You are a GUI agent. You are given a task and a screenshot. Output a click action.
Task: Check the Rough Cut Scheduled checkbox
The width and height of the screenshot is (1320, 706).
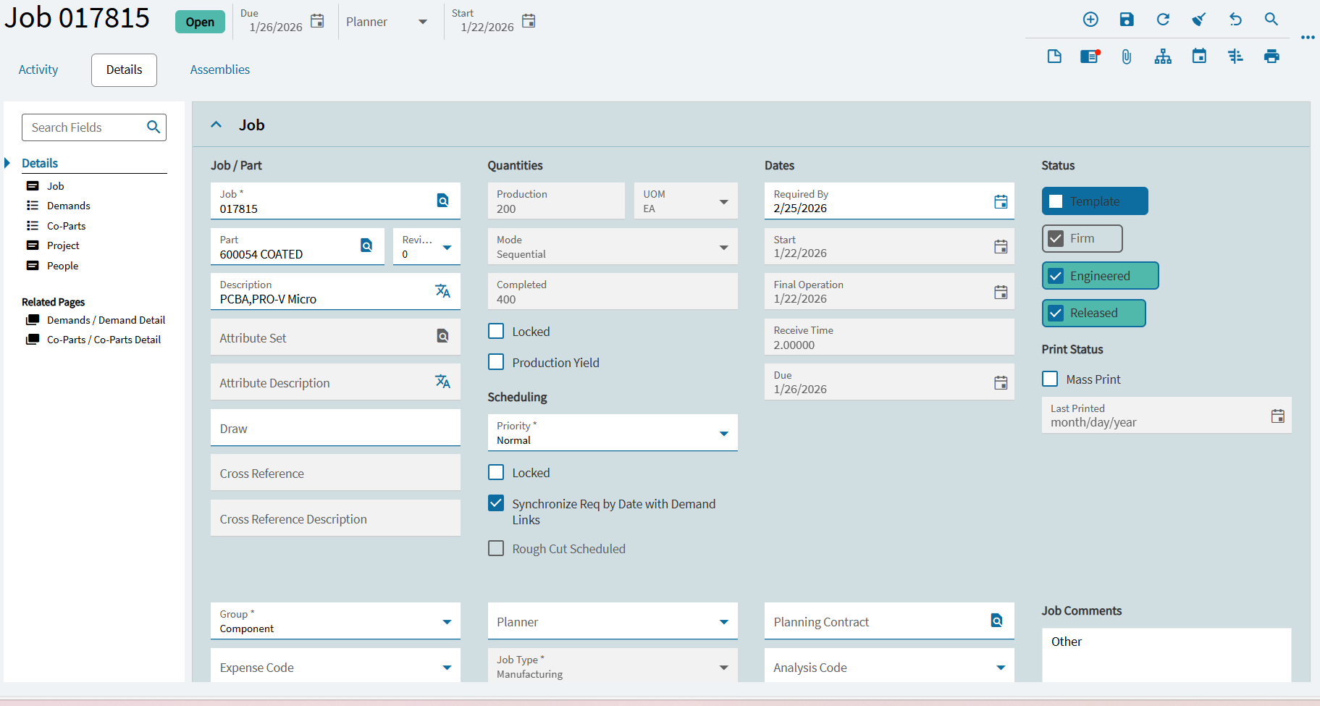coord(496,548)
